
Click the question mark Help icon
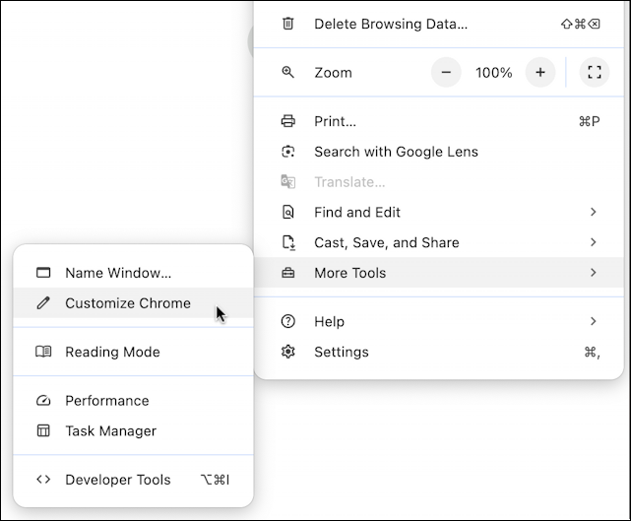click(287, 321)
